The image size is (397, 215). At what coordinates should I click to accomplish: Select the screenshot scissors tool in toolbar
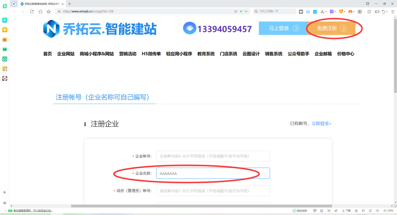[x=322, y=11]
